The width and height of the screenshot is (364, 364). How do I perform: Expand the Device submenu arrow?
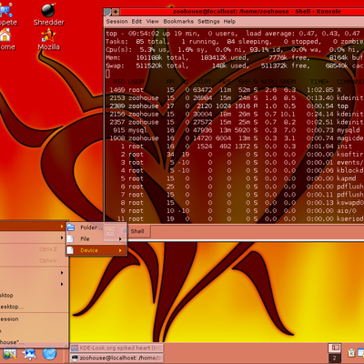point(120,250)
